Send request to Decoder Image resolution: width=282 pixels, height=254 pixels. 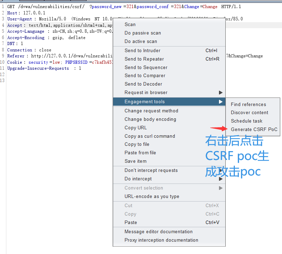169,84
